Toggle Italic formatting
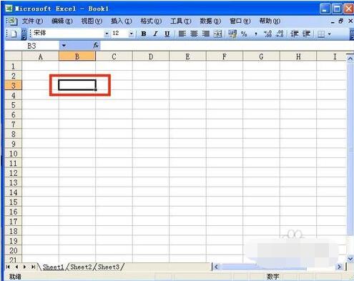The width and height of the screenshot is (354, 281). tap(155, 34)
